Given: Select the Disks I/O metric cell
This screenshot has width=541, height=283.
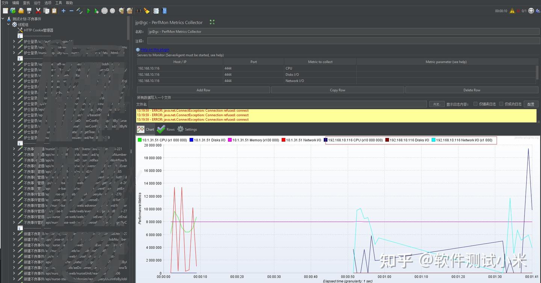Looking at the screenshot, I should tap(320, 74).
